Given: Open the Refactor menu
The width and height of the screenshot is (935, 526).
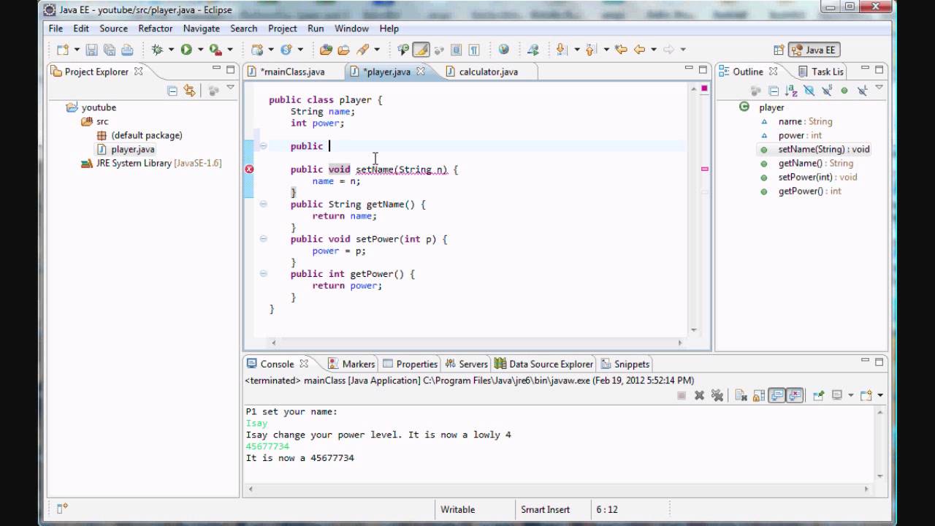Looking at the screenshot, I should point(156,28).
